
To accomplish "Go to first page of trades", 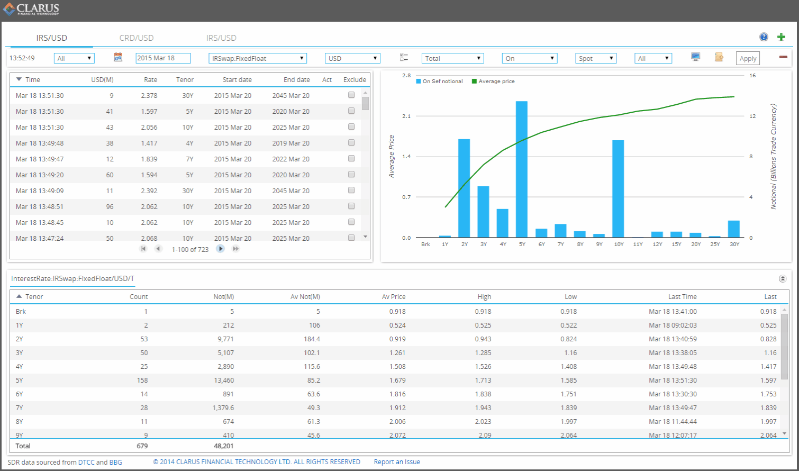I will coord(143,249).
